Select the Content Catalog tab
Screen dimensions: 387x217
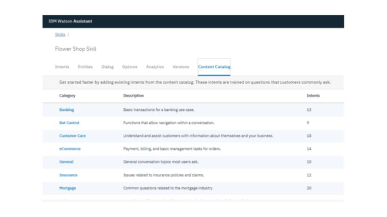pyautogui.click(x=214, y=67)
